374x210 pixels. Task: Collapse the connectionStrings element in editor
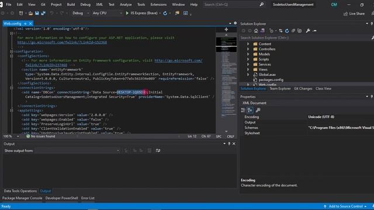pos(12,88)
